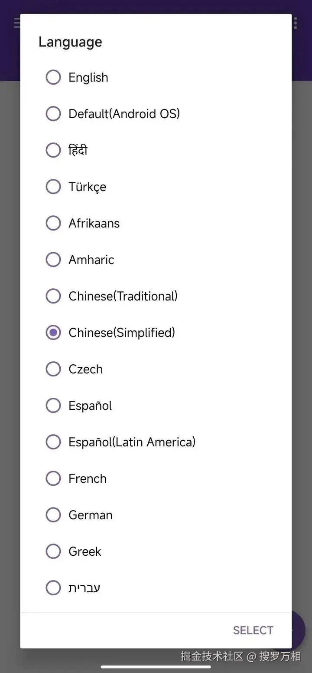Click the selected Chinese(Simplified) radio button
Viewport: 312px width, 673px height.
[x=53, y=333]
